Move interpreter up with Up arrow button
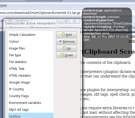135x118 pixels. click(x=66, y=48)
